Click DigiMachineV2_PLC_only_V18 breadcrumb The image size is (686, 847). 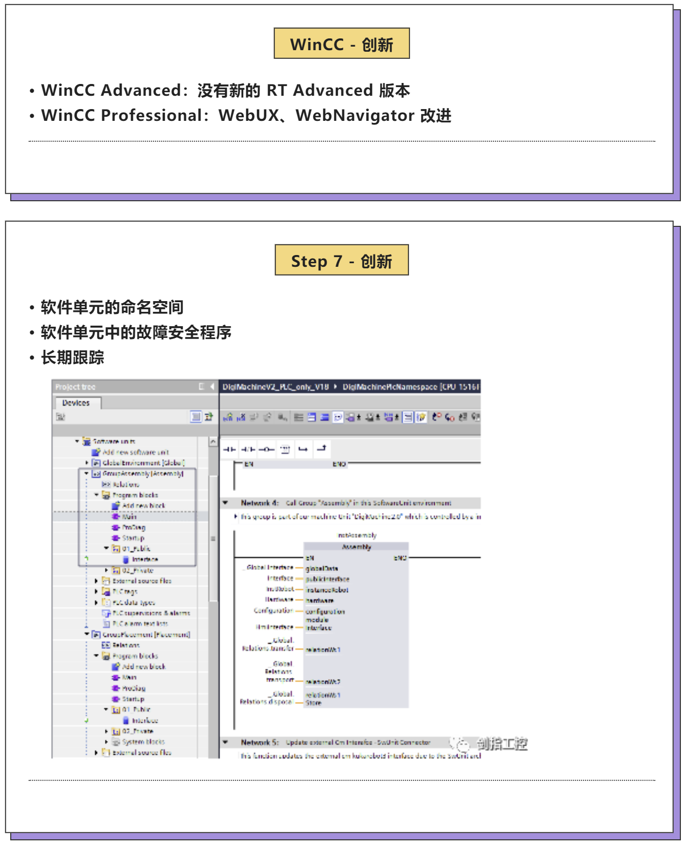(x=275, y=387)
